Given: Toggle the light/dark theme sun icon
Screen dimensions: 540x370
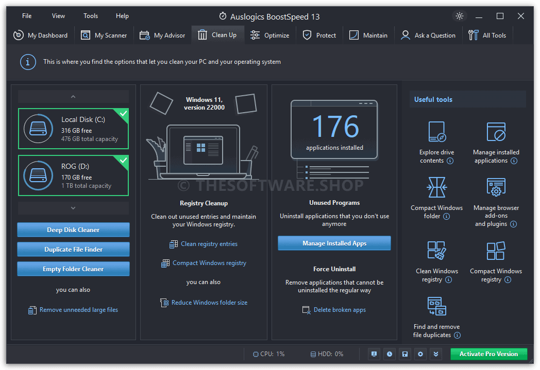Looking at the screenshot, I should 460,16.
